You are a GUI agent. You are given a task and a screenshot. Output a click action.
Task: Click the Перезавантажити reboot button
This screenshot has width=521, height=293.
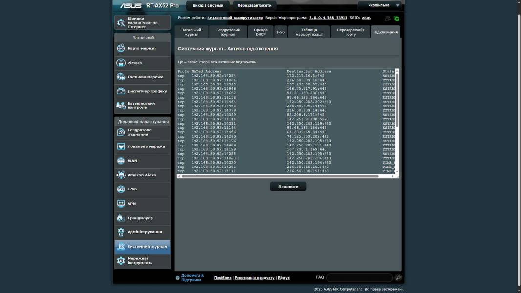click(254, 6)
